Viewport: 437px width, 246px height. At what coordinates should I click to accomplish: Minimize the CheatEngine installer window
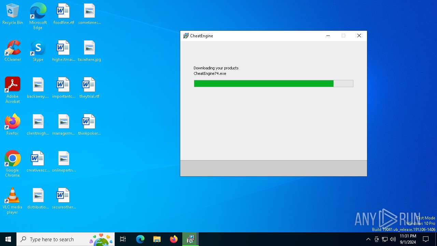328,36
